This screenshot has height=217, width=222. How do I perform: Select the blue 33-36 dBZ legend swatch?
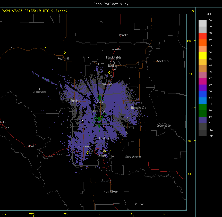click(x=202, y=94)
